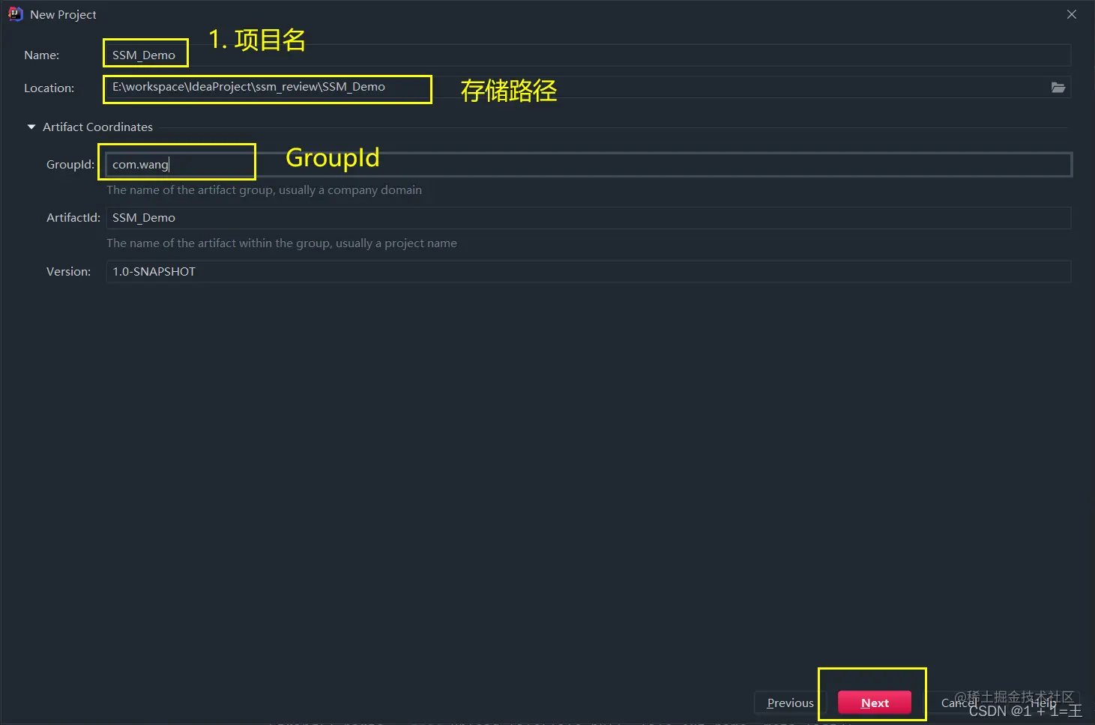The width and height of the screenshot is (1095, 725).
Task: Click the 'Version:' label
Action: click(x=68, y=272)
